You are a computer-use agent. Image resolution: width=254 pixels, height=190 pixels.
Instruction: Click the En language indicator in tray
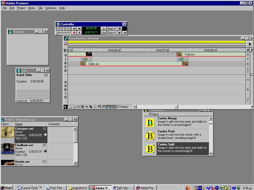pyautogui.click(x=200, y=188)
